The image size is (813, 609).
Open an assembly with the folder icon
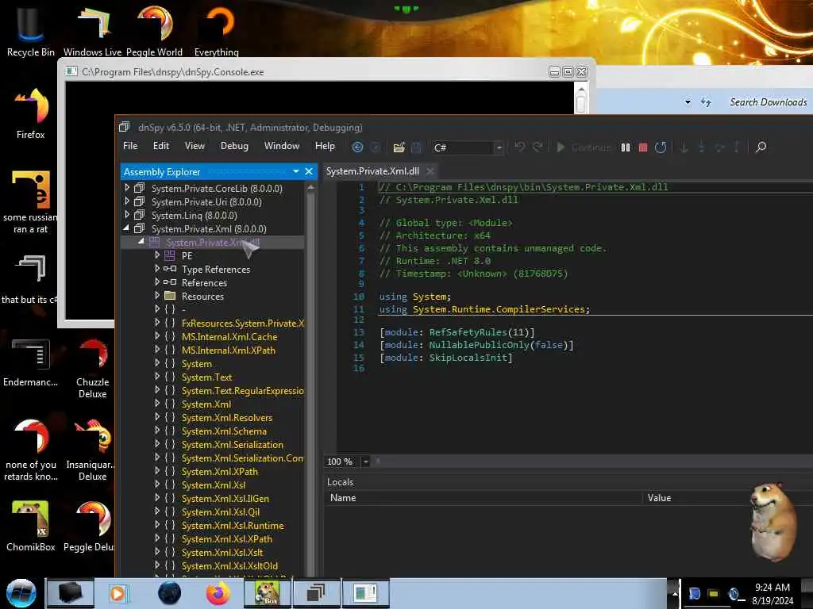[399, 147]
